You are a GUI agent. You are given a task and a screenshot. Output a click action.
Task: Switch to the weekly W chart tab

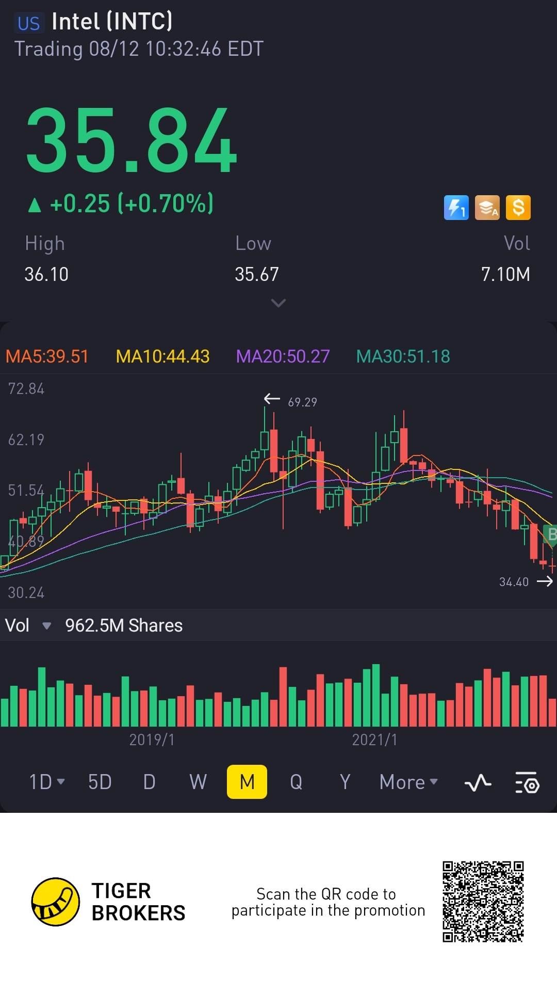[198, 782]
